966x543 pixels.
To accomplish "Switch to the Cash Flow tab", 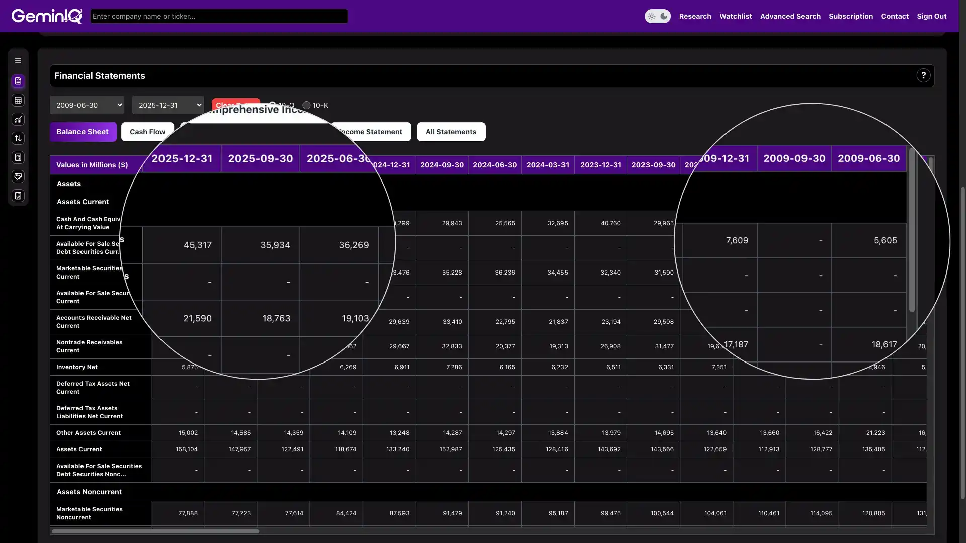I will tap(147, 132).
